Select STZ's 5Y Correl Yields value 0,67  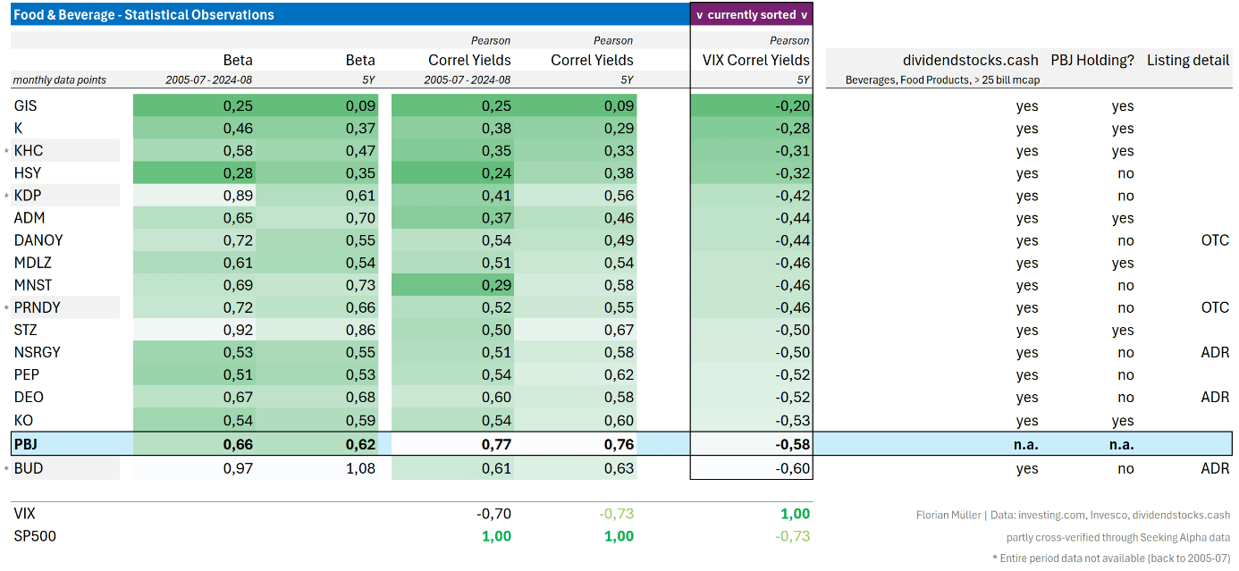point(619,330)
